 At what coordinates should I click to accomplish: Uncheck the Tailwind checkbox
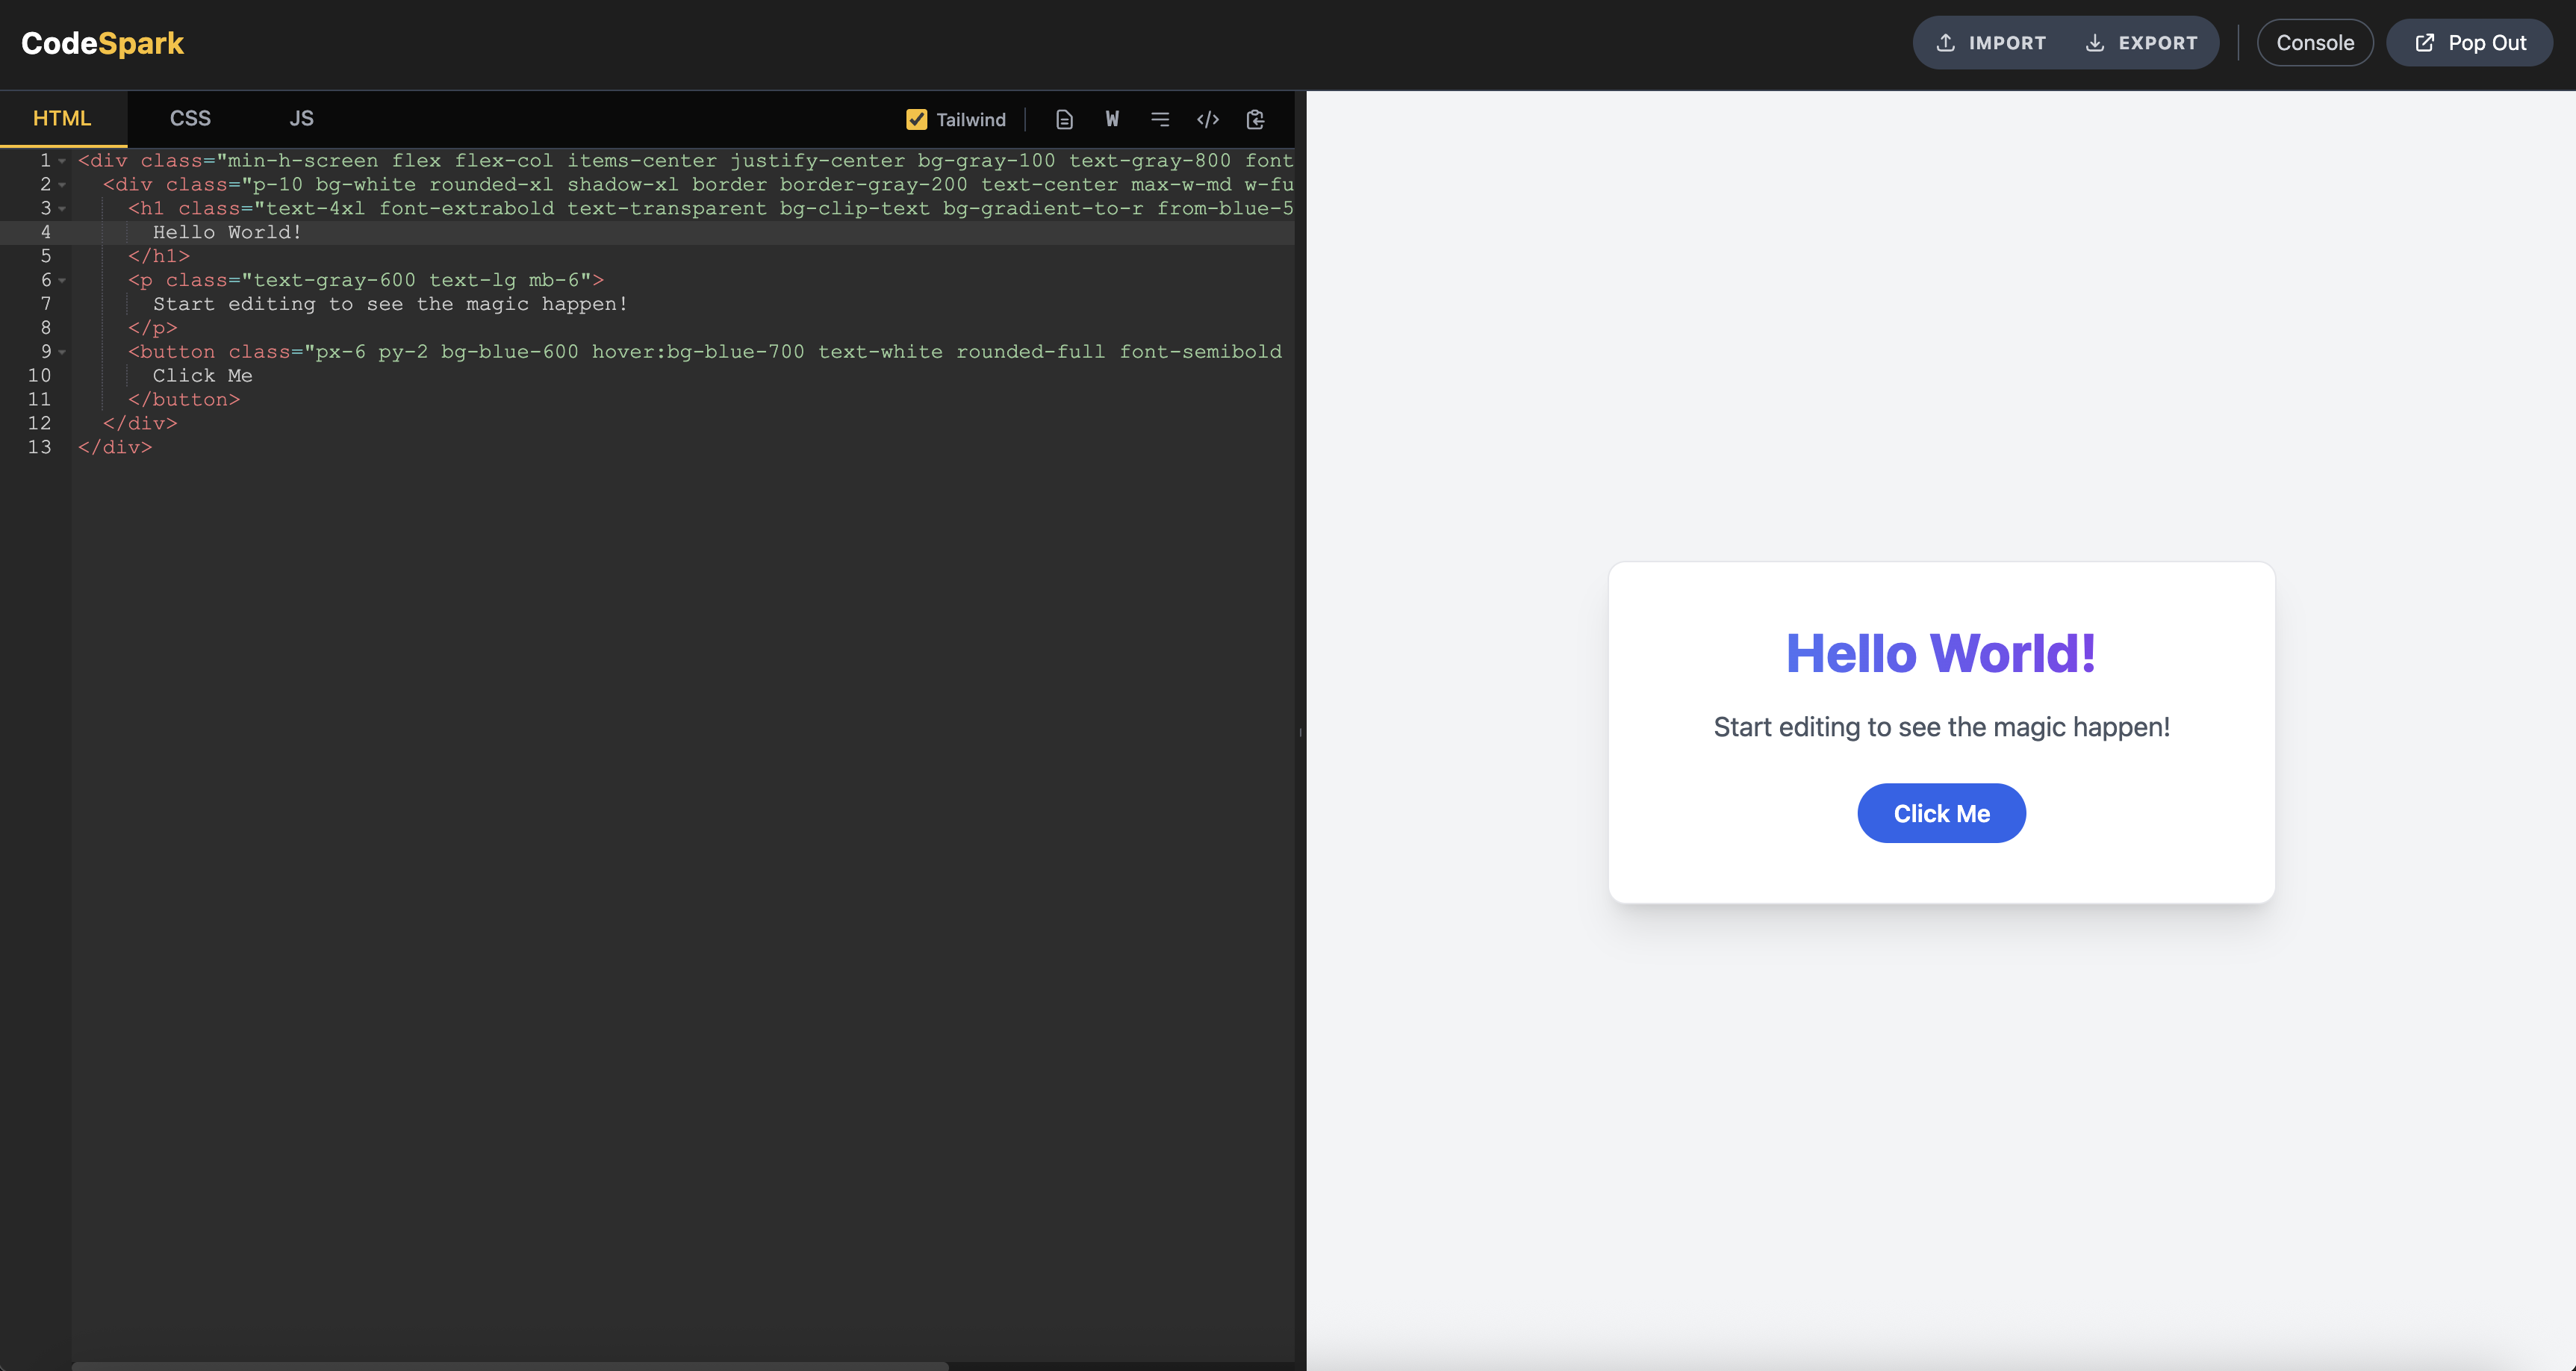[916, 120]
